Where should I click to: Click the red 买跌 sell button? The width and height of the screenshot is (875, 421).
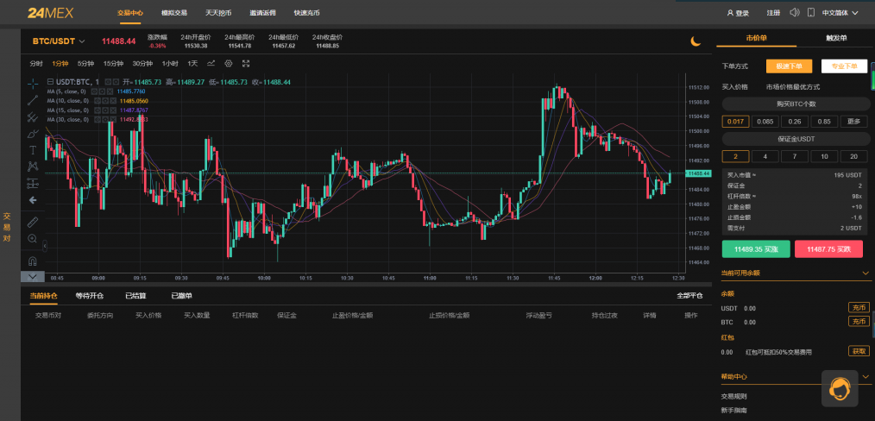[x=828, y=248]
